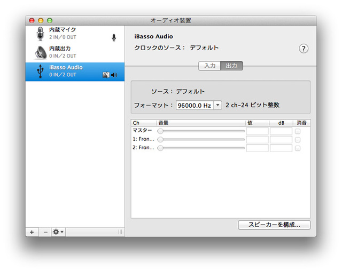342x272 pixels.
Task: Click the default input microphone indicator
Action: tap(114, 37)
